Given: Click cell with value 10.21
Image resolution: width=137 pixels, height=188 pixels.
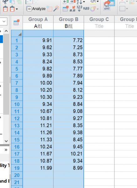Looking at the screenshot, I should [69, 154].
